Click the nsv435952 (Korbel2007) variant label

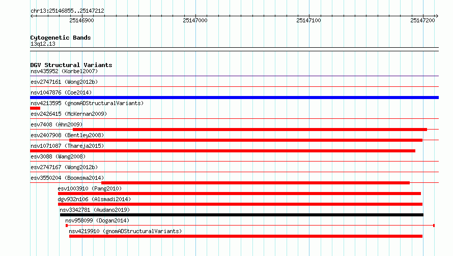[64, 71]
